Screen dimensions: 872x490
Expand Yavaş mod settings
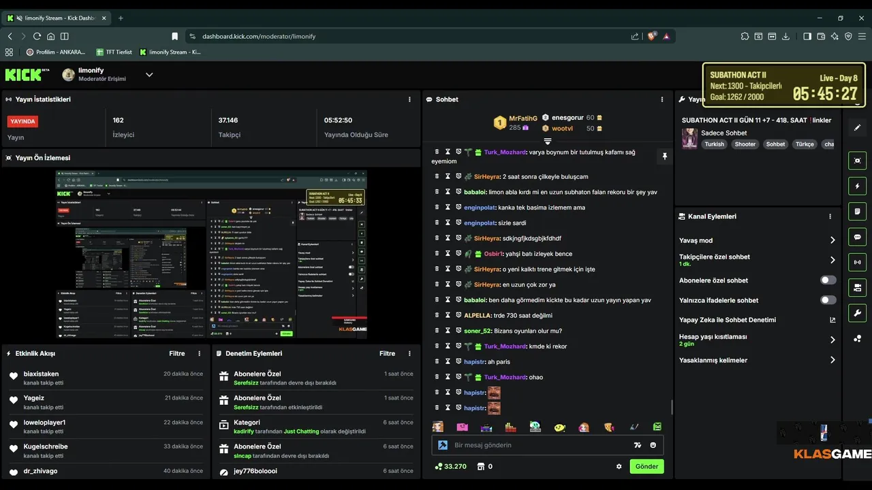click(832, 240)
